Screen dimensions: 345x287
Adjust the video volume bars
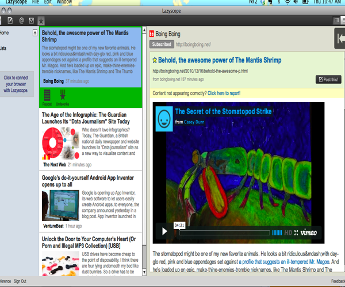(x=277, y=233)
